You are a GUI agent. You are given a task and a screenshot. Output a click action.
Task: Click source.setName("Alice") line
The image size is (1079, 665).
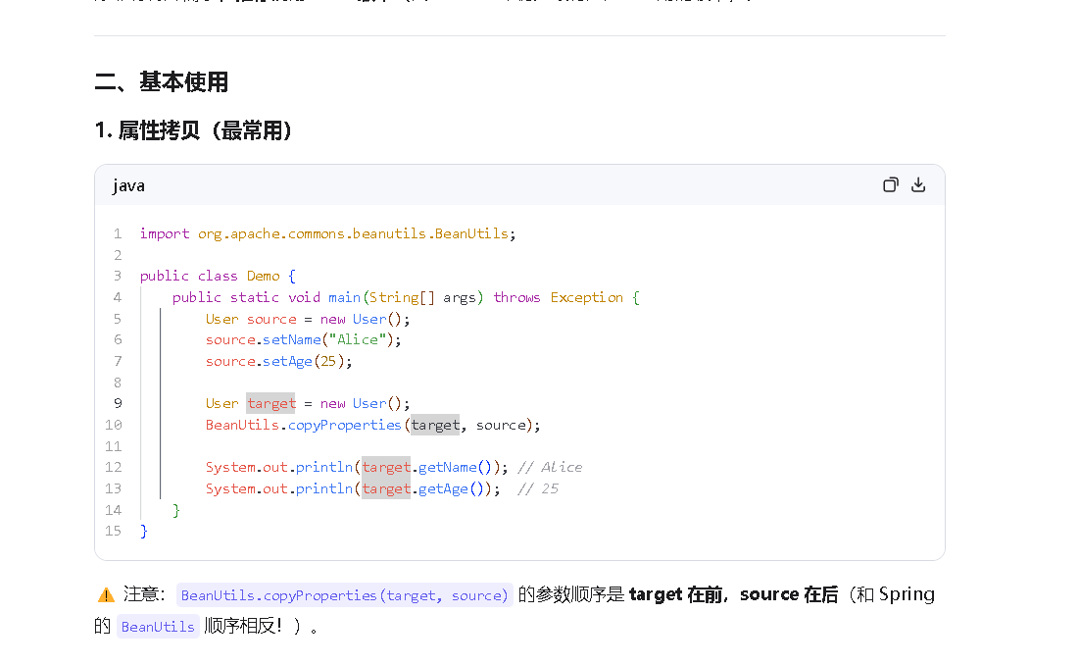click(x=303, y=340)
